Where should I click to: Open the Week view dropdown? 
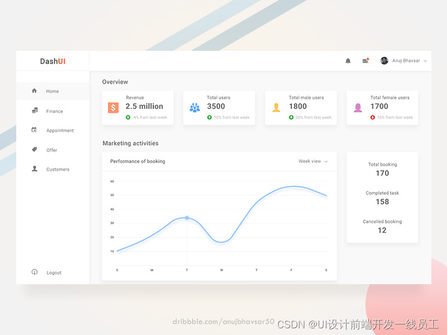pyautogui.click(x=313, y=161)
